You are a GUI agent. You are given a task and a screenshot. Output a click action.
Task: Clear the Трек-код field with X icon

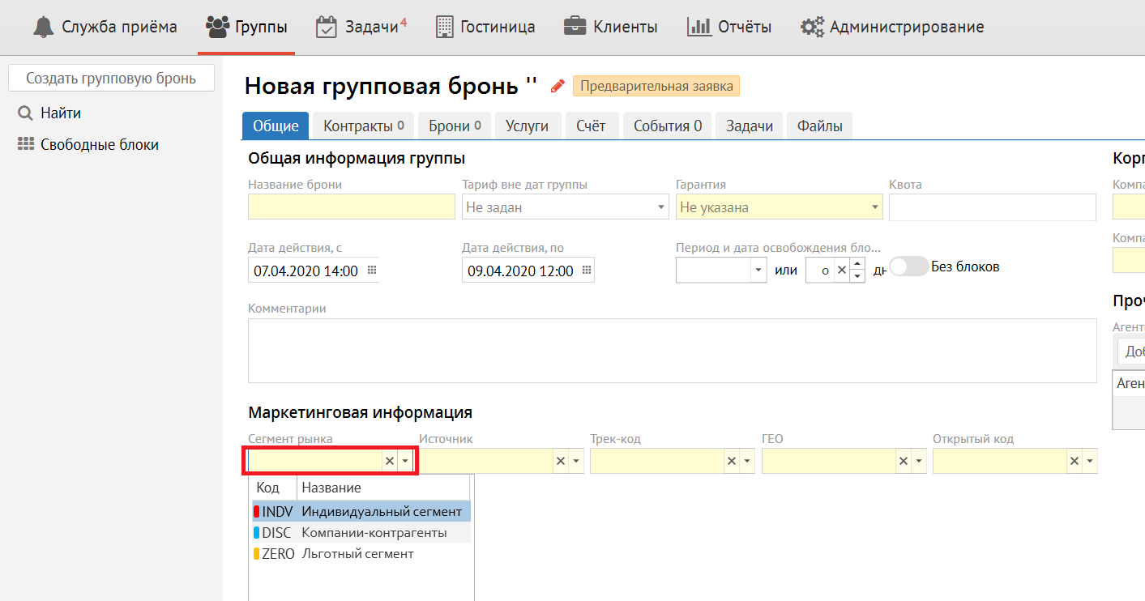731,461
